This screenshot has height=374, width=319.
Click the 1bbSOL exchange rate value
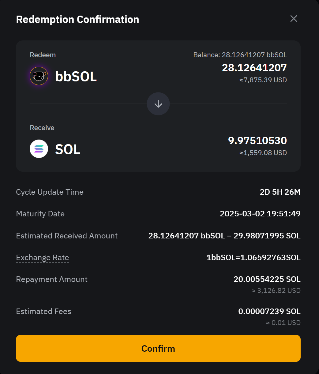point(253,258)
